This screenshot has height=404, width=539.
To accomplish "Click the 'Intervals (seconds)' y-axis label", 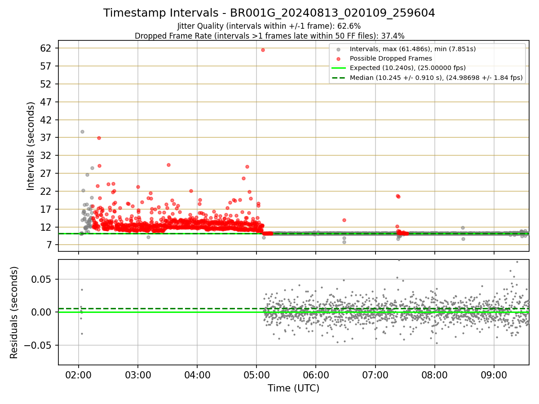I will click(x=31, y=145).
